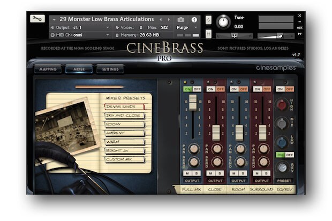
Task: Switch to the Mixer tab
Action: tap(79, 69)
